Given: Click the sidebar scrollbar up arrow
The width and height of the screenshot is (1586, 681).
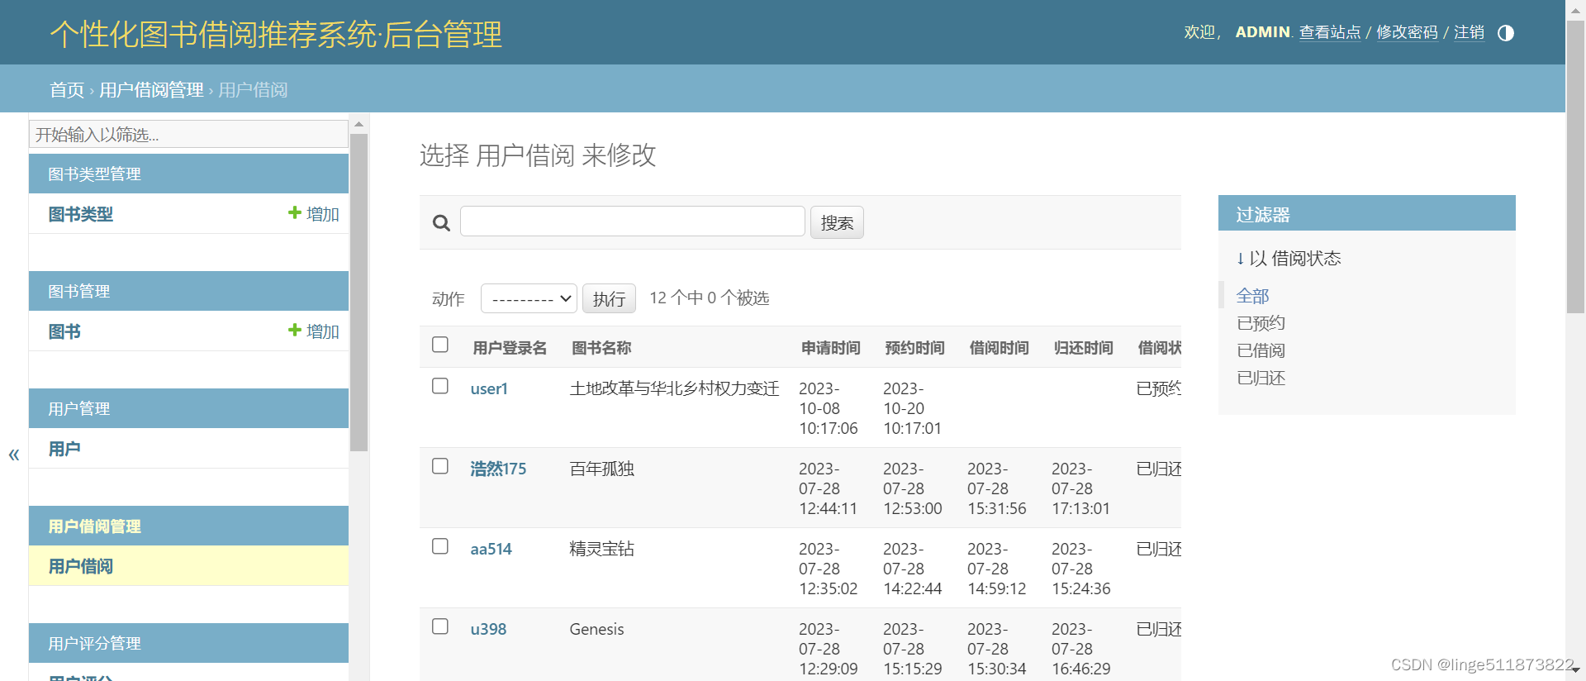Looking at the screenshot, I should pos(359,125).
